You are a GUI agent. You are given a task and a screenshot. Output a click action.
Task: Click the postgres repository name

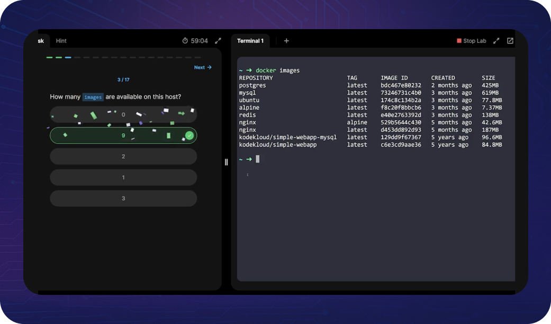(x=252, y=85)
